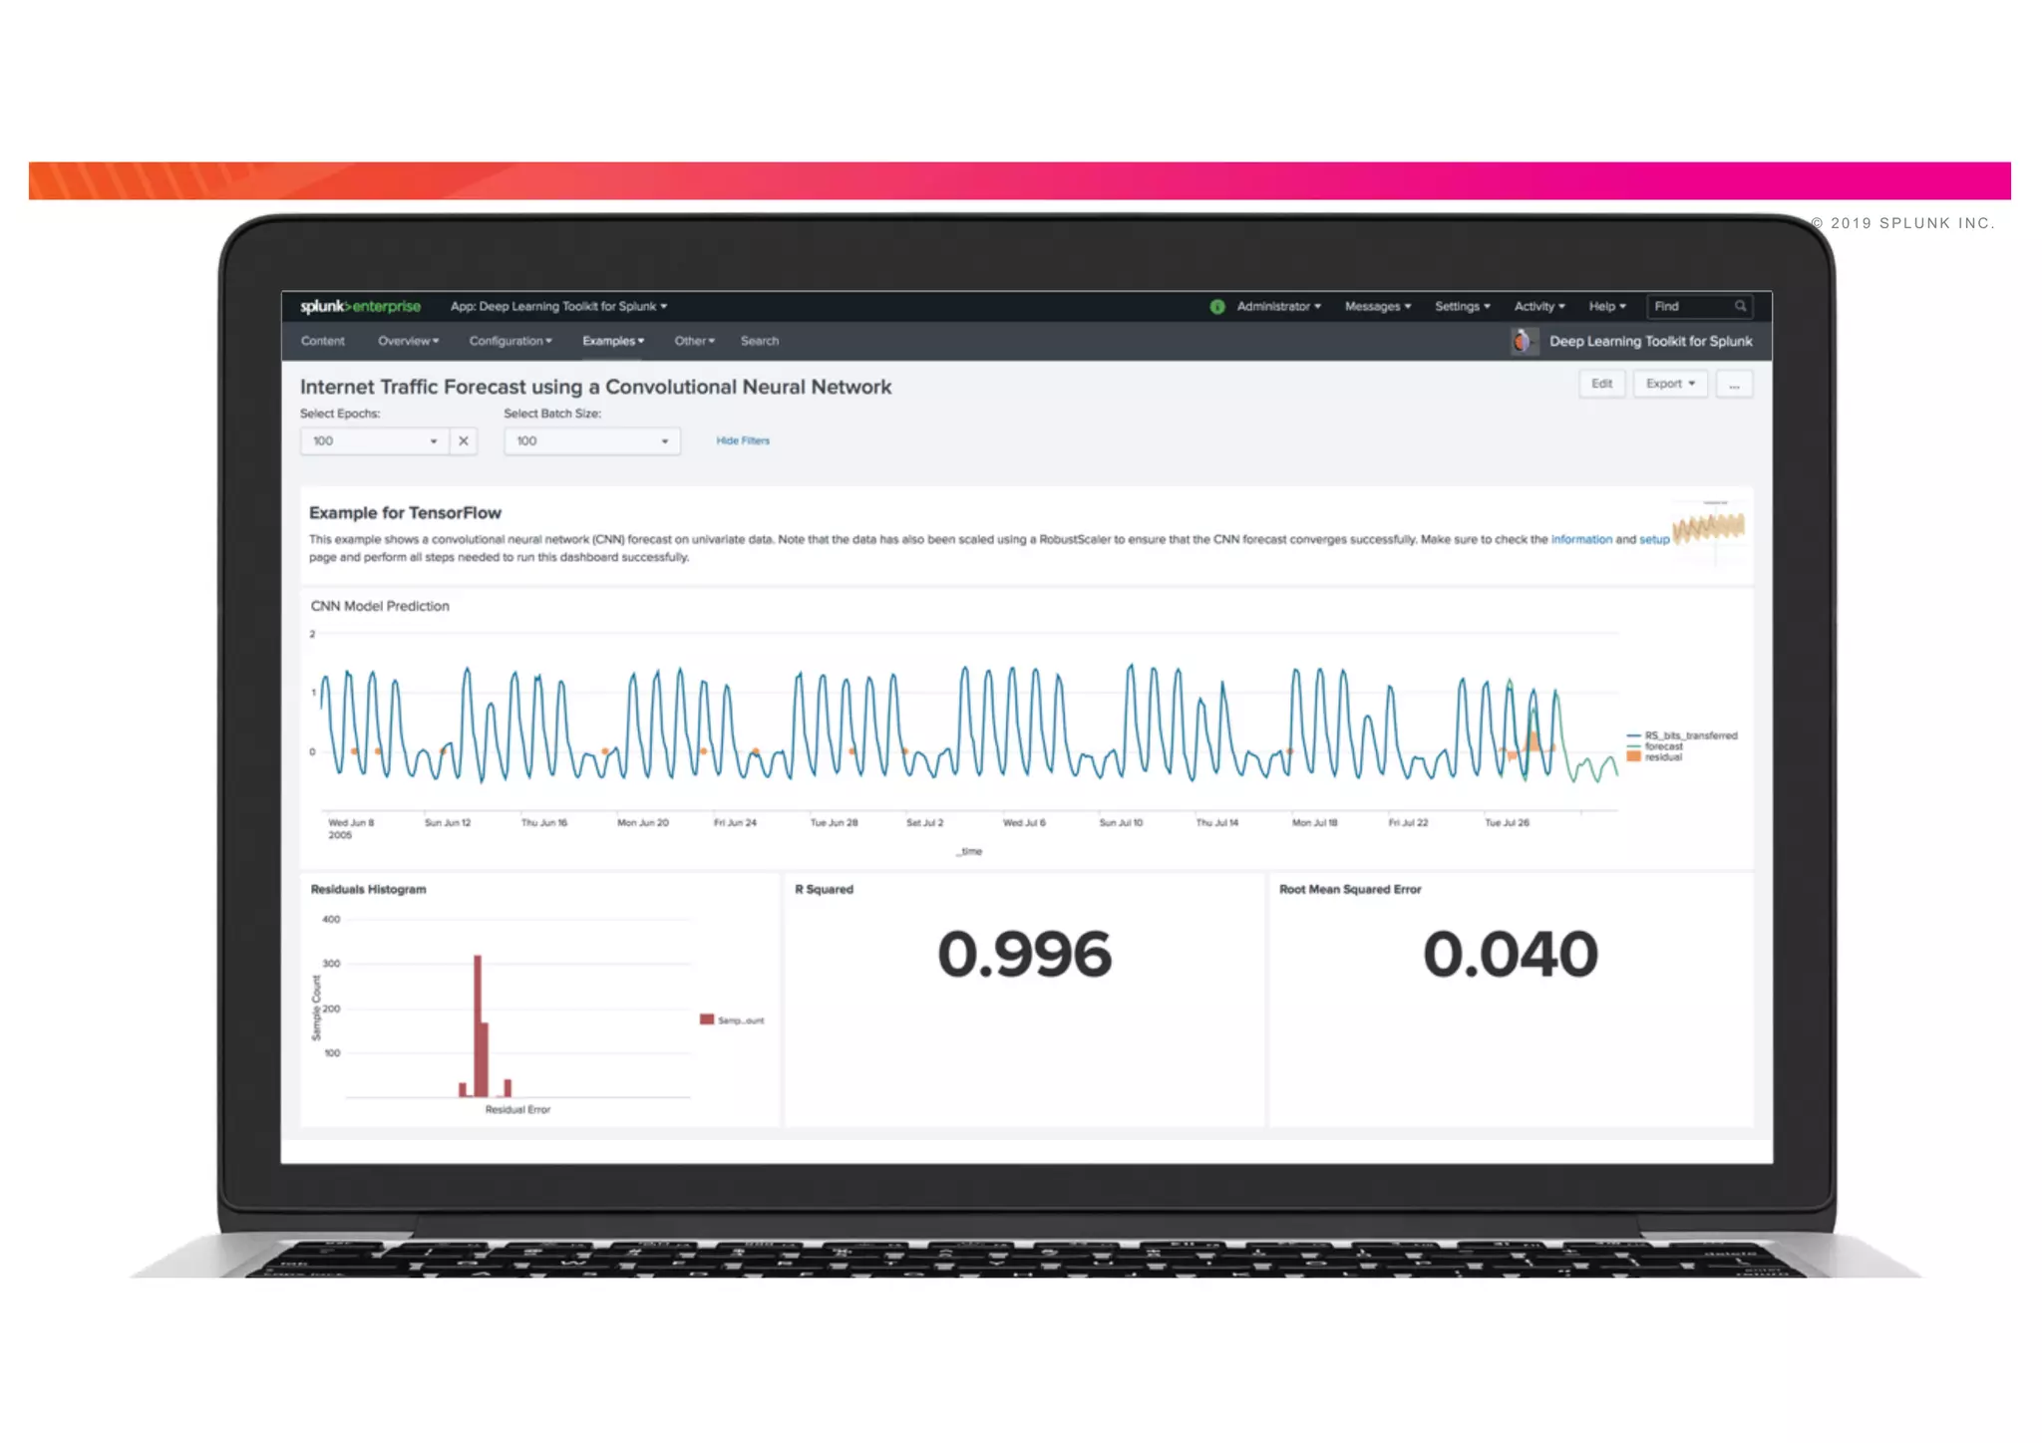
Task: Open the Export dropdown
Action: (x=1670, y=384)
